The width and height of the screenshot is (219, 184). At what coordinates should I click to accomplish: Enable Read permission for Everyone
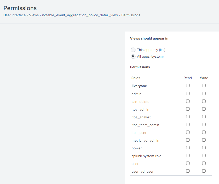click(187, 85)
